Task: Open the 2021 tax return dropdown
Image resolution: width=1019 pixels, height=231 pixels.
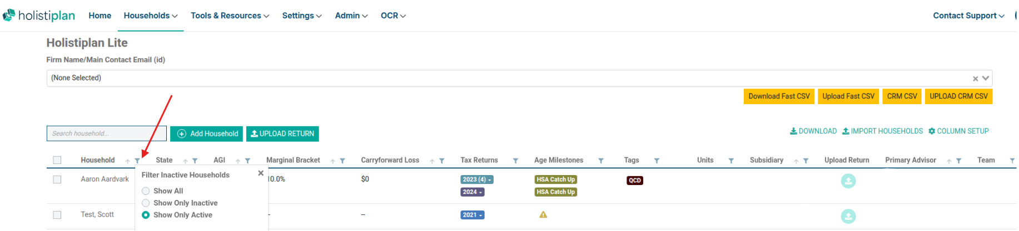Action: point(472,215)
